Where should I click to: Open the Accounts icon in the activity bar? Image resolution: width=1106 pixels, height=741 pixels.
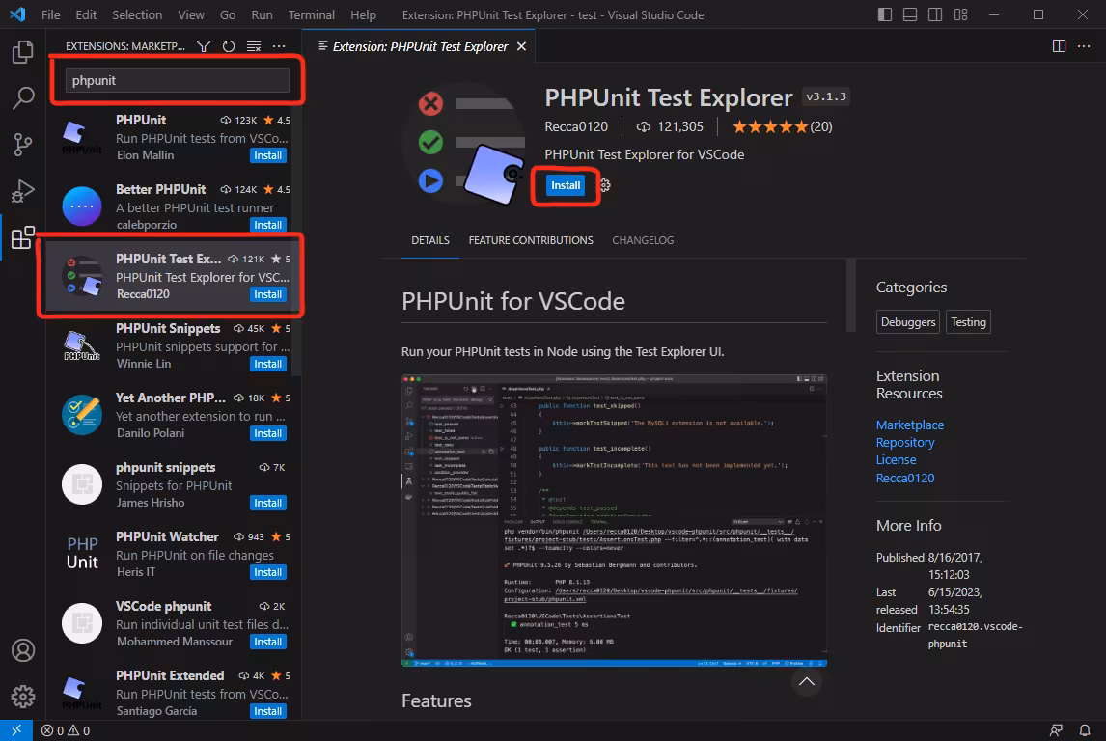22,650
